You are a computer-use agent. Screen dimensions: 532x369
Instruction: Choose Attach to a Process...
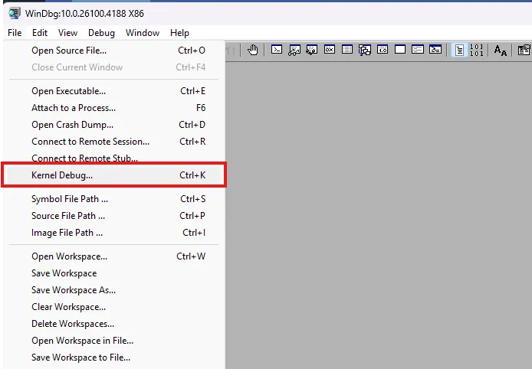pos(114,108)
